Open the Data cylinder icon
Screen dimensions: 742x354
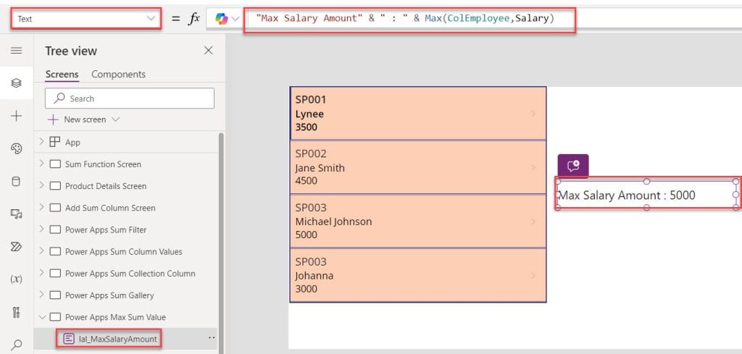[16, 182]
